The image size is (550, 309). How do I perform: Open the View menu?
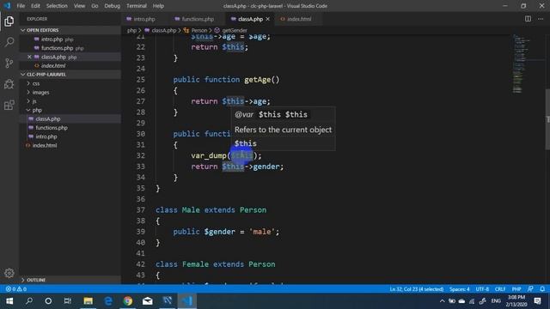(79, 6)
